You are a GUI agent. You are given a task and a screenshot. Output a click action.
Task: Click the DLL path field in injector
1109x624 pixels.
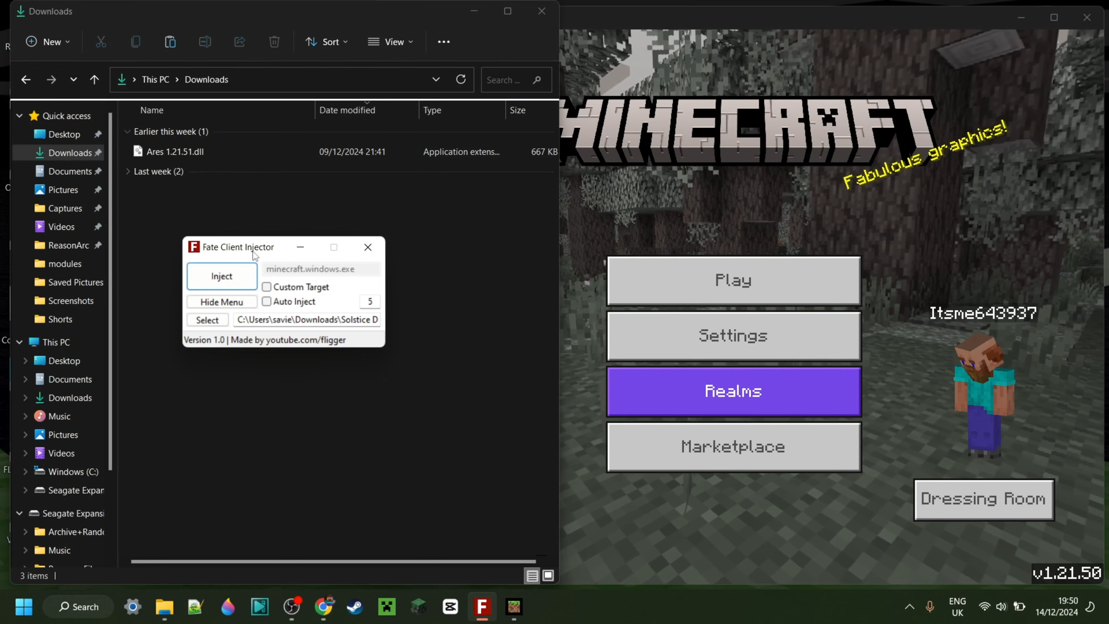coord(307,320)
